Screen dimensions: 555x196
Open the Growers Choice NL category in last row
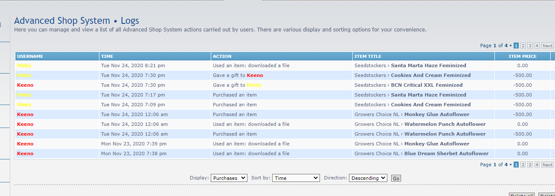coord(377,153)
